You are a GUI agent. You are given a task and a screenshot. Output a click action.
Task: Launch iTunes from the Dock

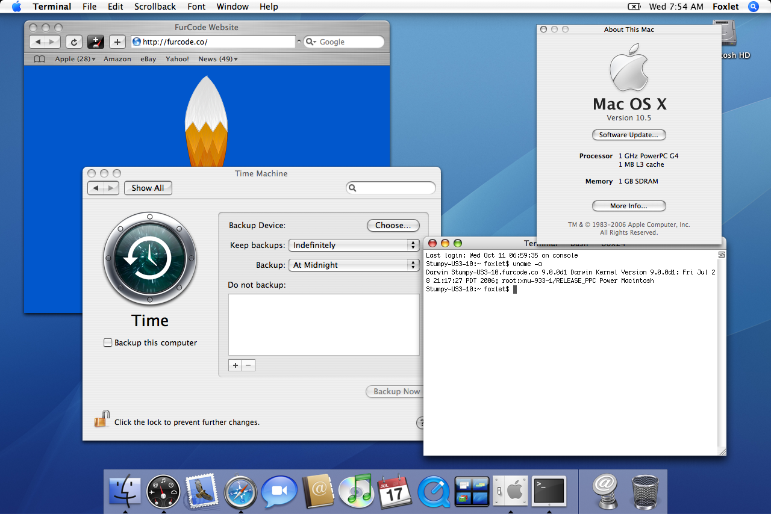[356, 492]
